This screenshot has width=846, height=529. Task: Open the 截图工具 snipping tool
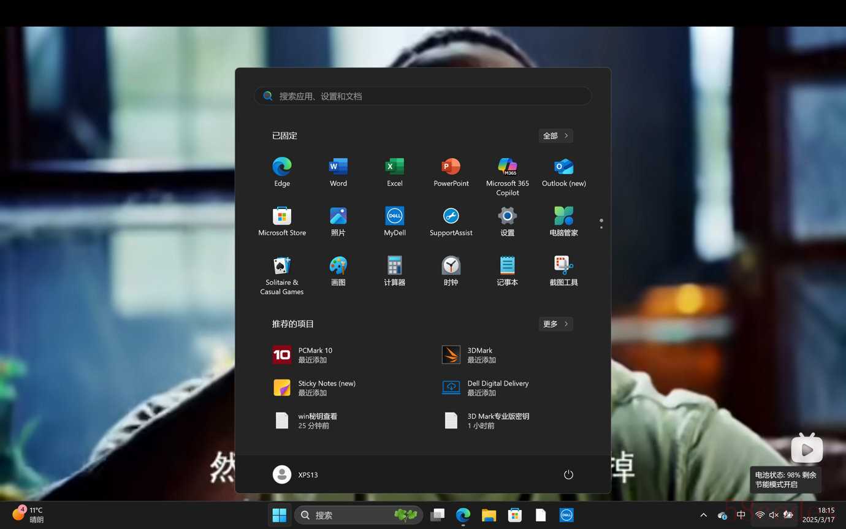(x=564, y=271)
